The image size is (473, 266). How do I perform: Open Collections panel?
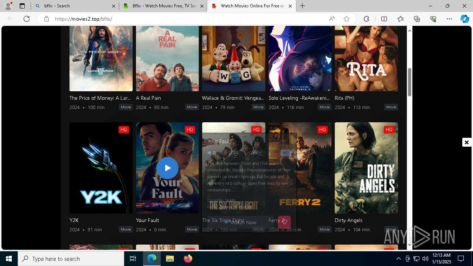point(417,19)
